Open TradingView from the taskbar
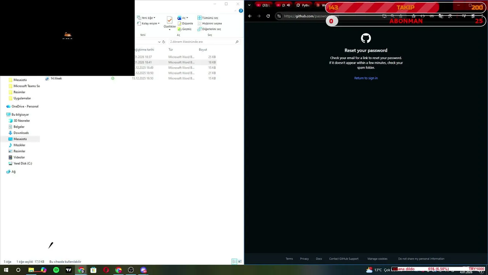 pyautogui.click(x=69, y=270)
